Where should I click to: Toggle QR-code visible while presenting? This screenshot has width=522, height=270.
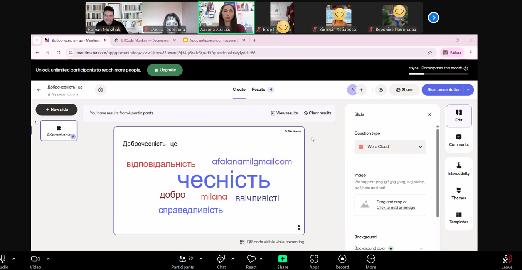coord(272,242)
